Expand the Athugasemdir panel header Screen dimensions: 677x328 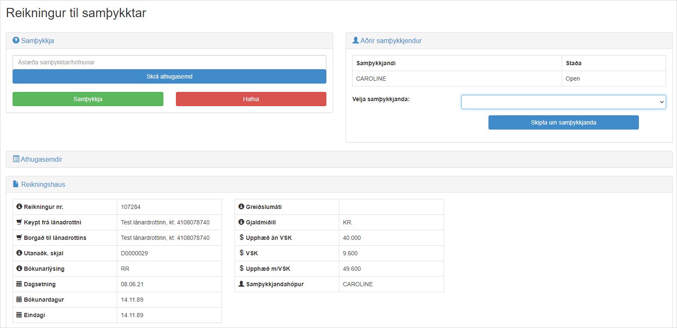point(41,159)
